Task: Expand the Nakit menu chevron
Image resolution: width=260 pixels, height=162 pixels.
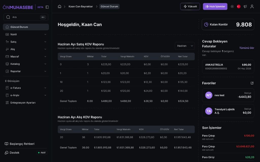Action: [x=45, y=34]
